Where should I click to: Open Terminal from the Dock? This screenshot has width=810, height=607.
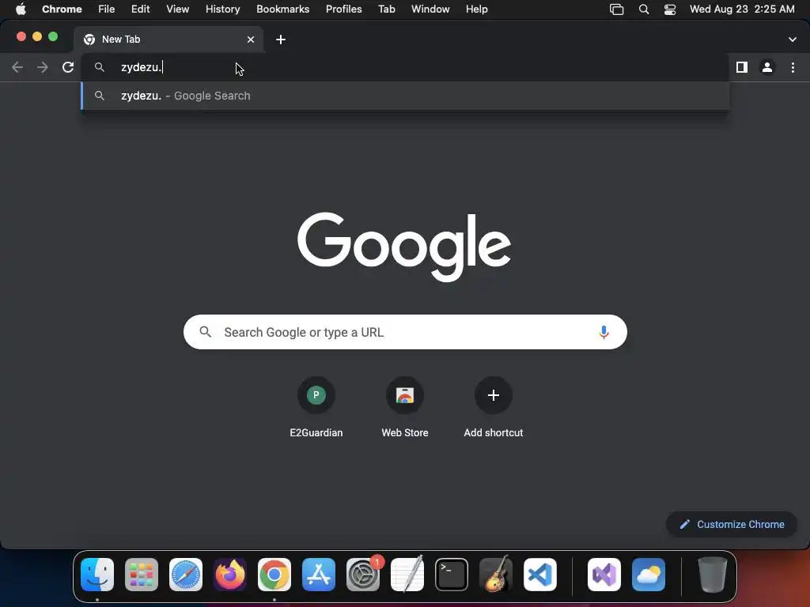(x=452, y=574)
